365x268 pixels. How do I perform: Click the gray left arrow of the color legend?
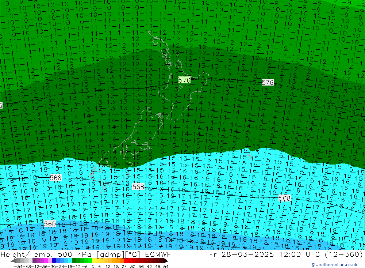click(13, 261)
